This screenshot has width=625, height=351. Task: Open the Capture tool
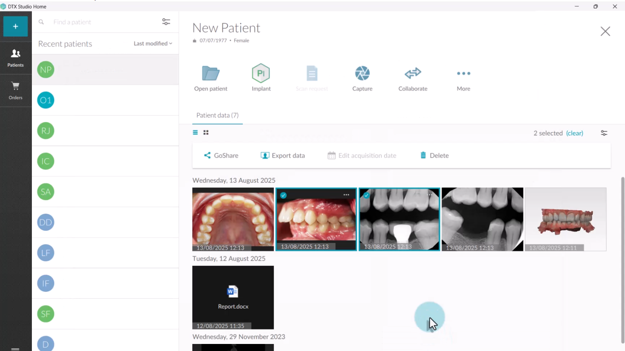362,73
